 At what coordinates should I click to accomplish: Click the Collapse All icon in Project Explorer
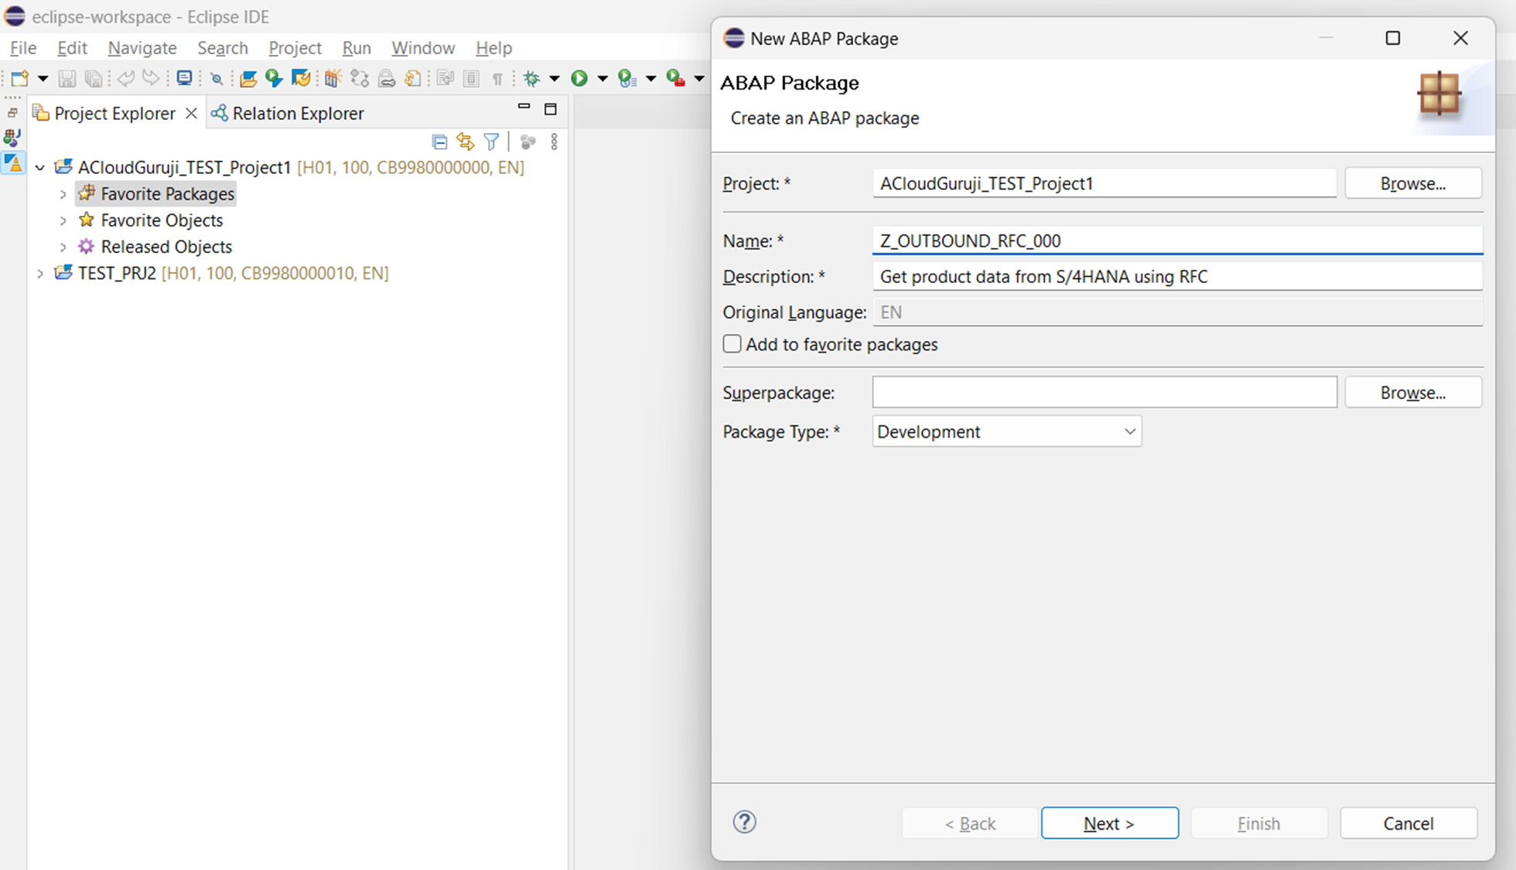(439, 142)
